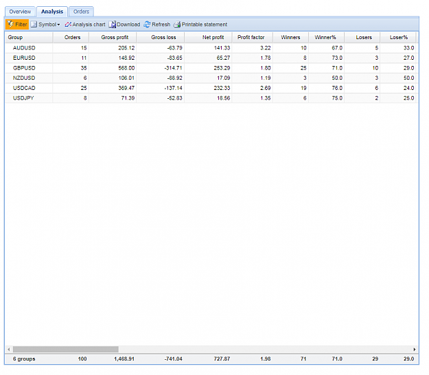Click GBPUSD net profit 253.29
429x375 pixels.
point(222,68)
